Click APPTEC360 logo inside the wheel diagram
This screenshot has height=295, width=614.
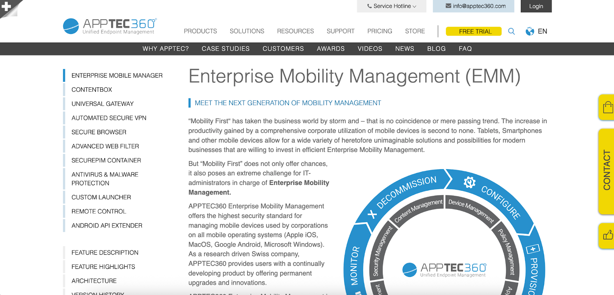tap(444, 270)
